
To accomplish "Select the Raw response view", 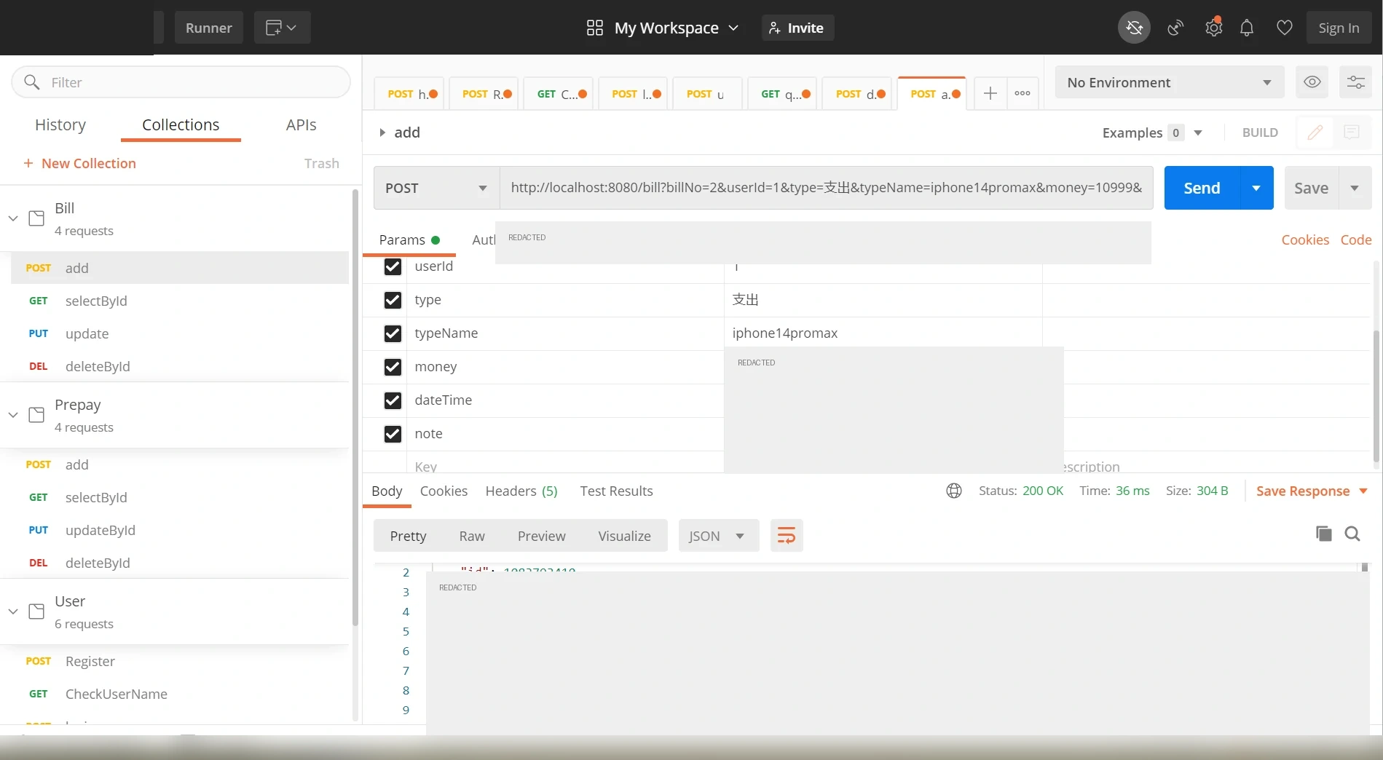I will (472, 536).
